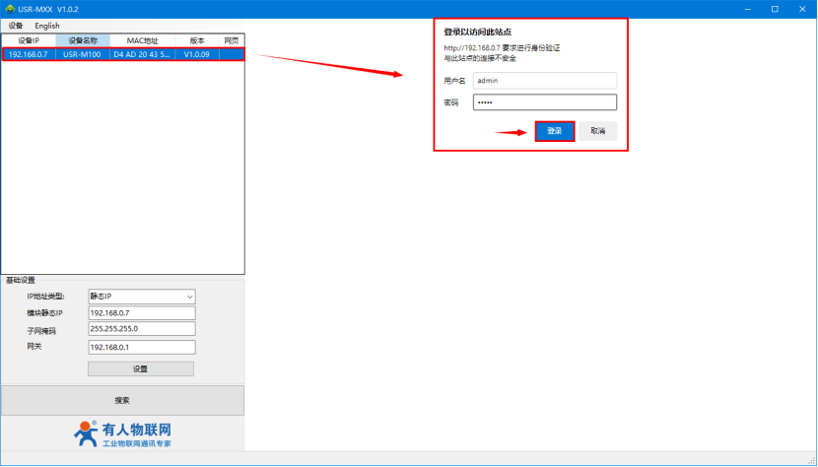This screenshot has width=818, height=467.
Task: Click the 网页 column header
Action: coord(232,40)
